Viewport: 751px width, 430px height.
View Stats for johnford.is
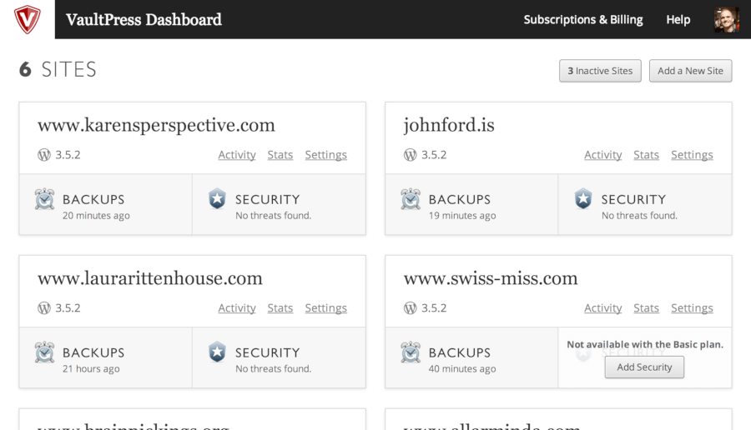point(646,155)
